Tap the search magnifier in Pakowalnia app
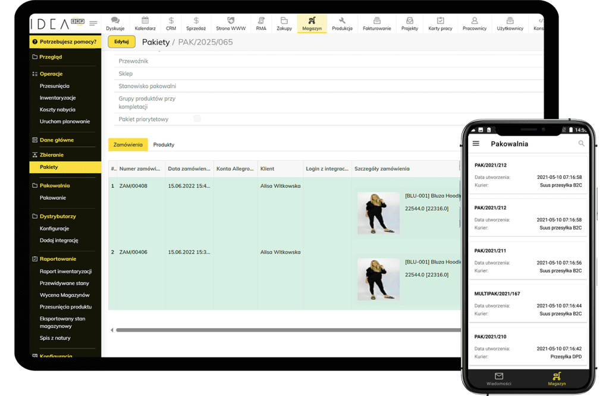 coord(581,143)
